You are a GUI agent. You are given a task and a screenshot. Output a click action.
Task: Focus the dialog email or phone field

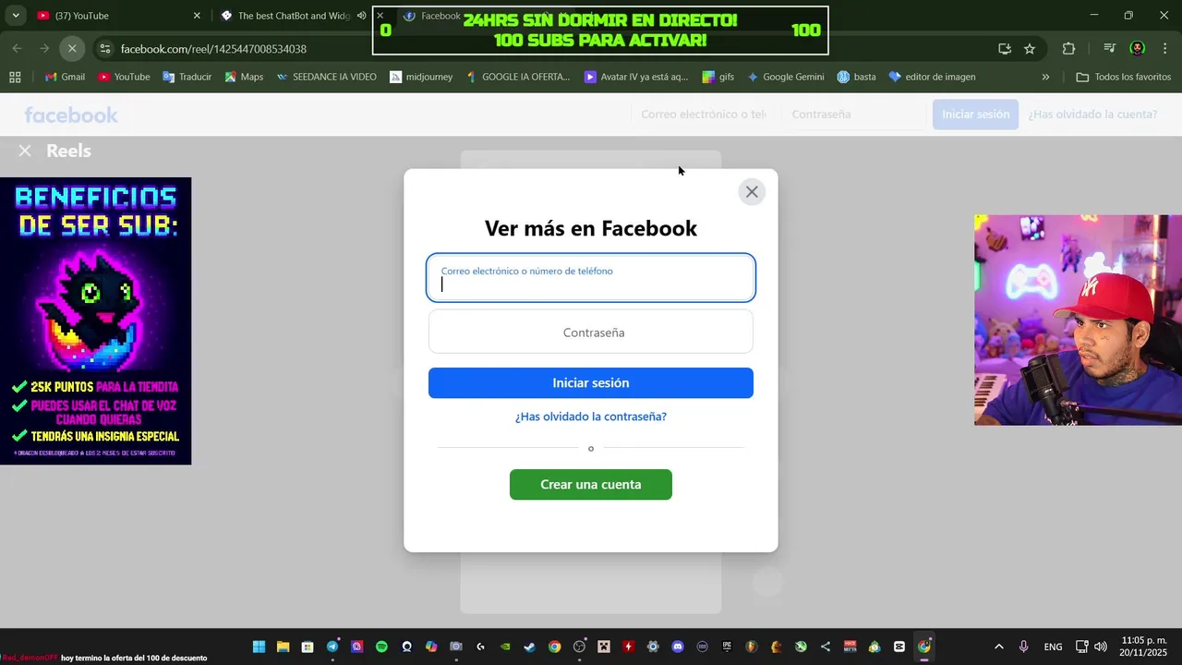click(591, 277)
